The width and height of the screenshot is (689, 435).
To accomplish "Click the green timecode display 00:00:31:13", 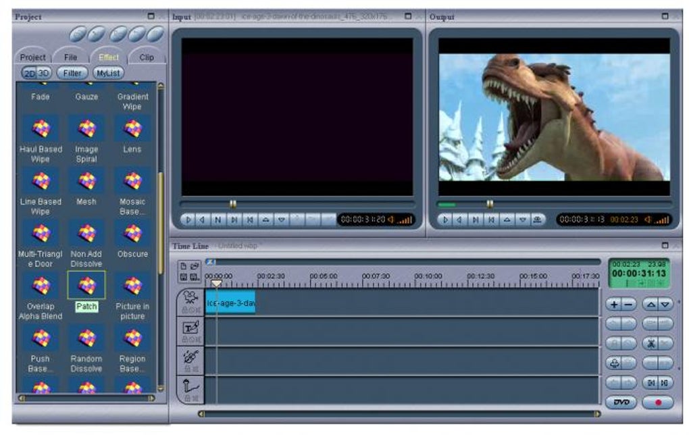I will (638, 274).
